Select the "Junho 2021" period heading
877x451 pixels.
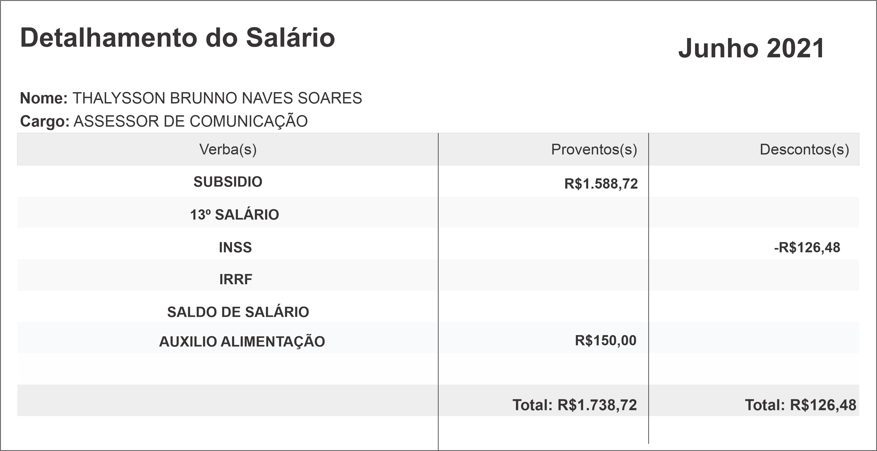[751, 49]
